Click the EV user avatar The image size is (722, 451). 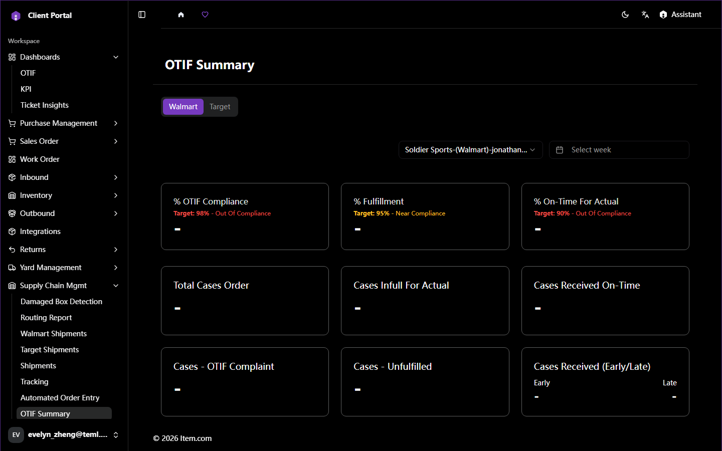click(16, 434)
